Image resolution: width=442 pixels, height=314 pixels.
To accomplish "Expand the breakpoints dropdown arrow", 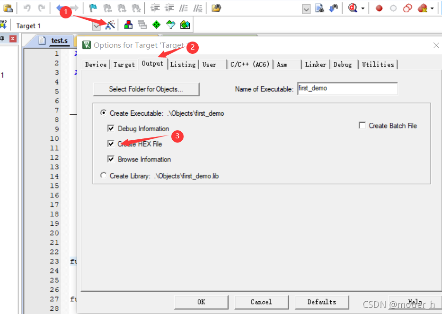I will (x=432, y=8).
